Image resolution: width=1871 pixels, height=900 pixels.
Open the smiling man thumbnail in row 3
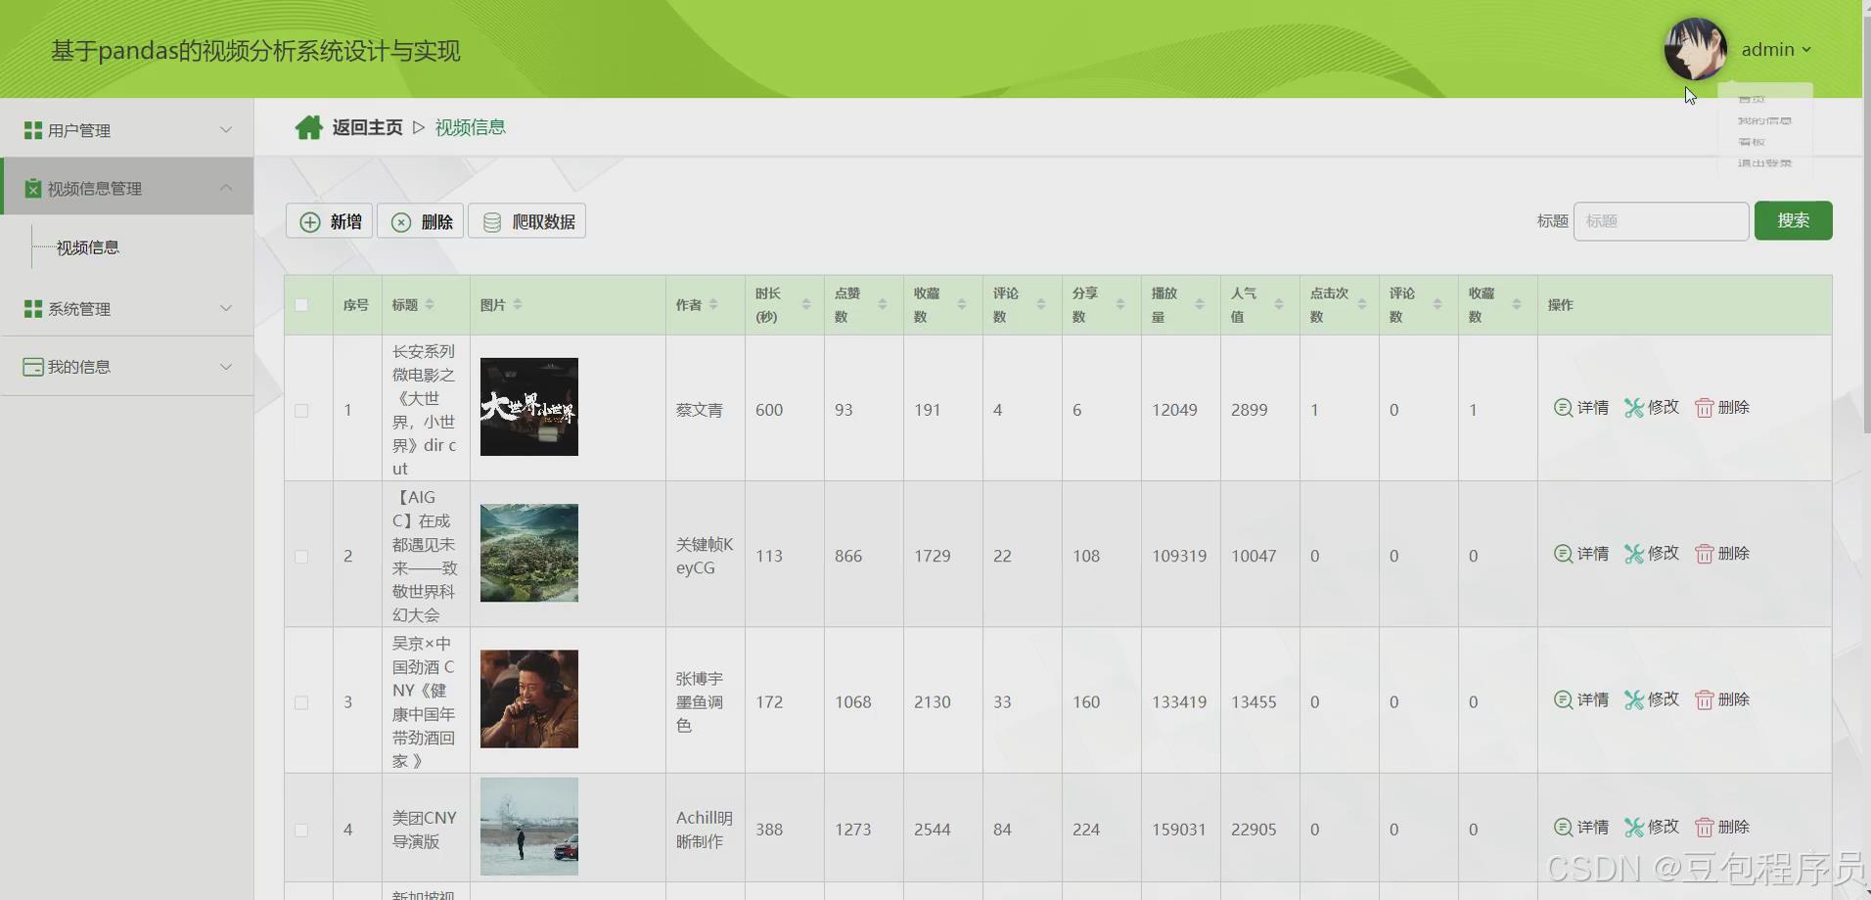coord(529,699)
